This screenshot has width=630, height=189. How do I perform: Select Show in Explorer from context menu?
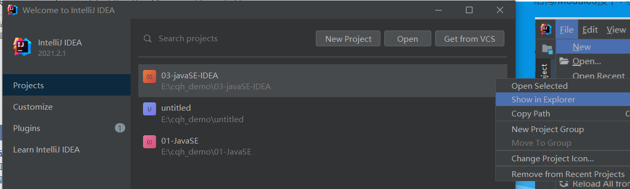pos(543,100)
